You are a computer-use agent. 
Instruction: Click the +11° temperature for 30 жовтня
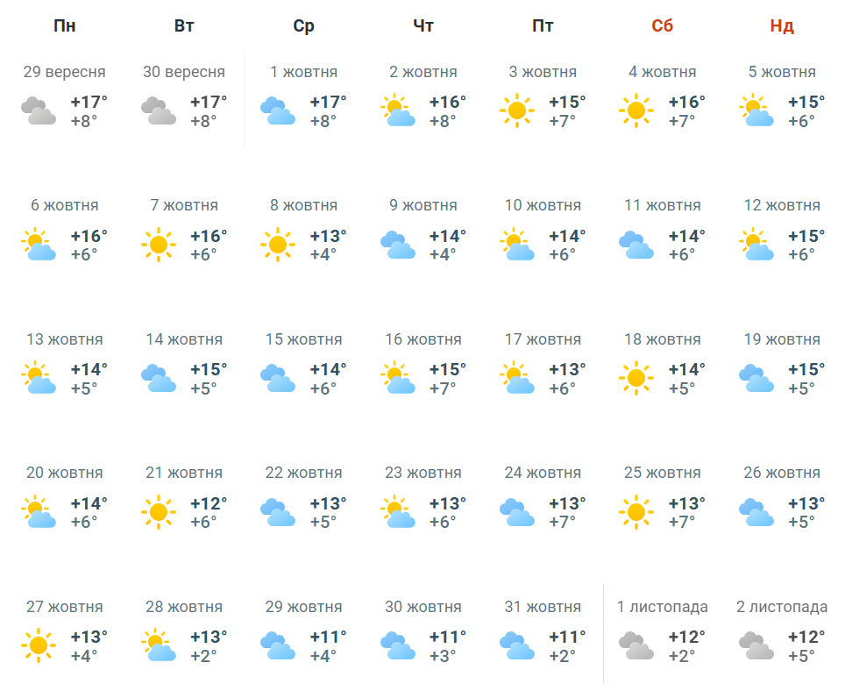[x=448, y=638]
